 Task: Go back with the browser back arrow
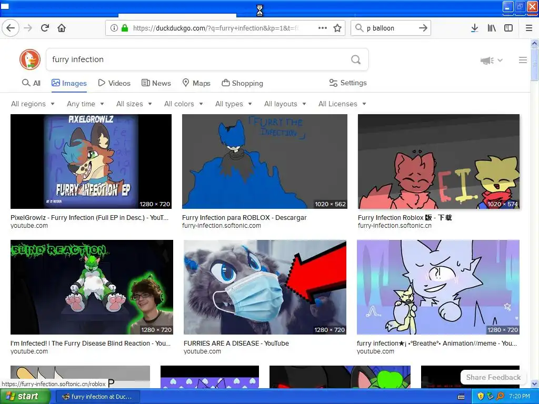11,28
